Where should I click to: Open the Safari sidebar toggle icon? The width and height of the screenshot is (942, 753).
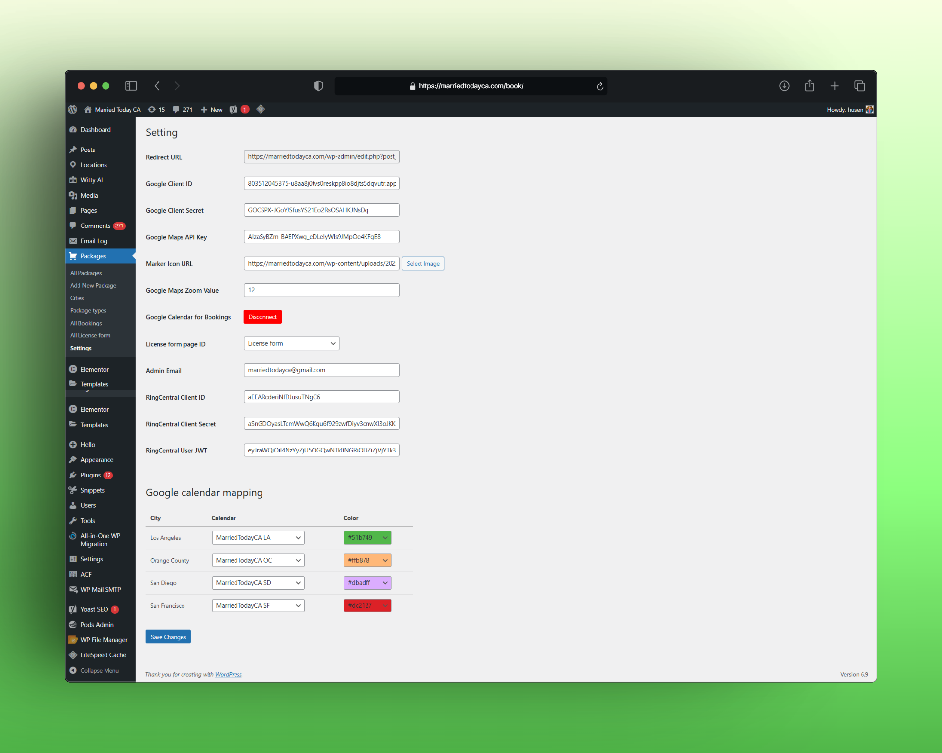coord(131,86)
